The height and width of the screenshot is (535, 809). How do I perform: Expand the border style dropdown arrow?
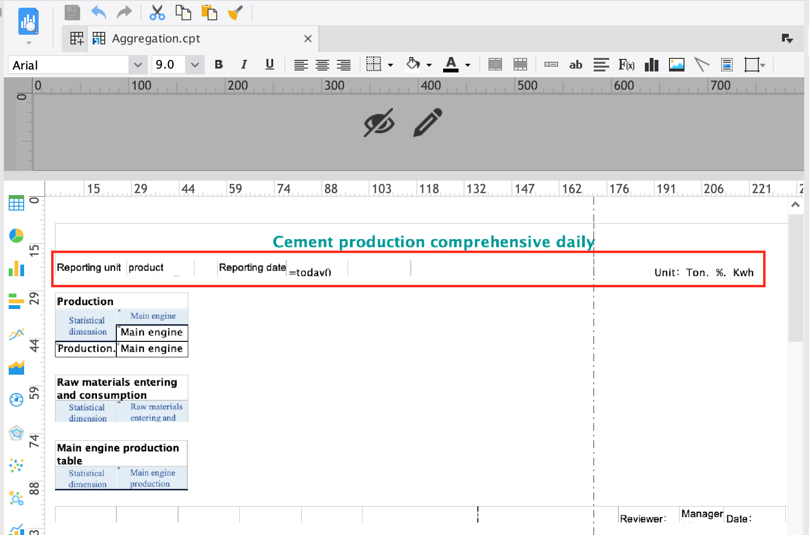pos(391,65)
